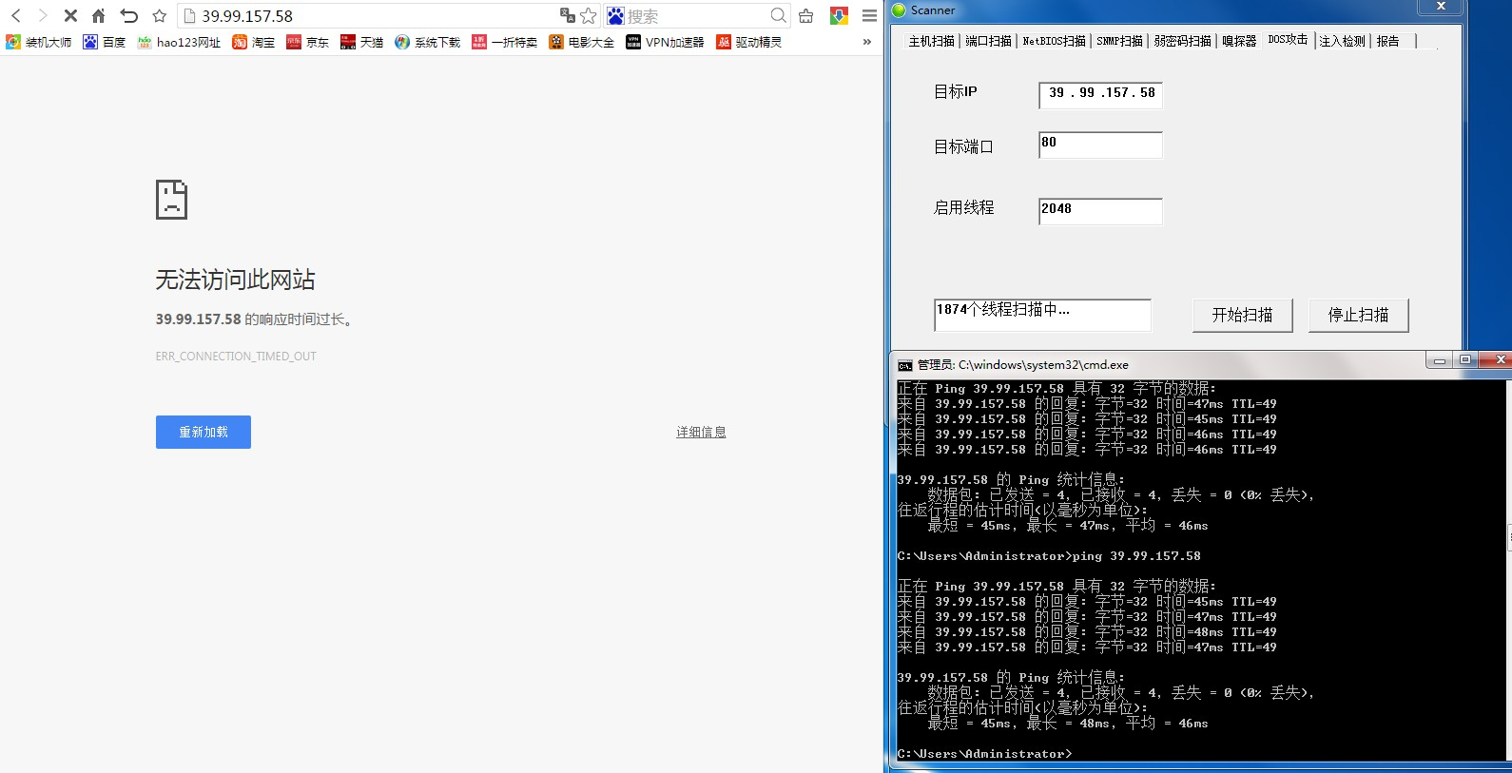The width and height of the screenshot is (1512, 773).
Task: Open the 详细信息 details link
Action: tap(701, 432)
